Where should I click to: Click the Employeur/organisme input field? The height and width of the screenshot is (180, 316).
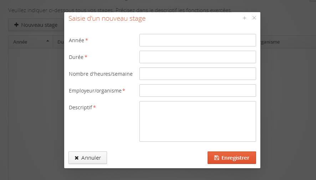(x=198, y=91)
